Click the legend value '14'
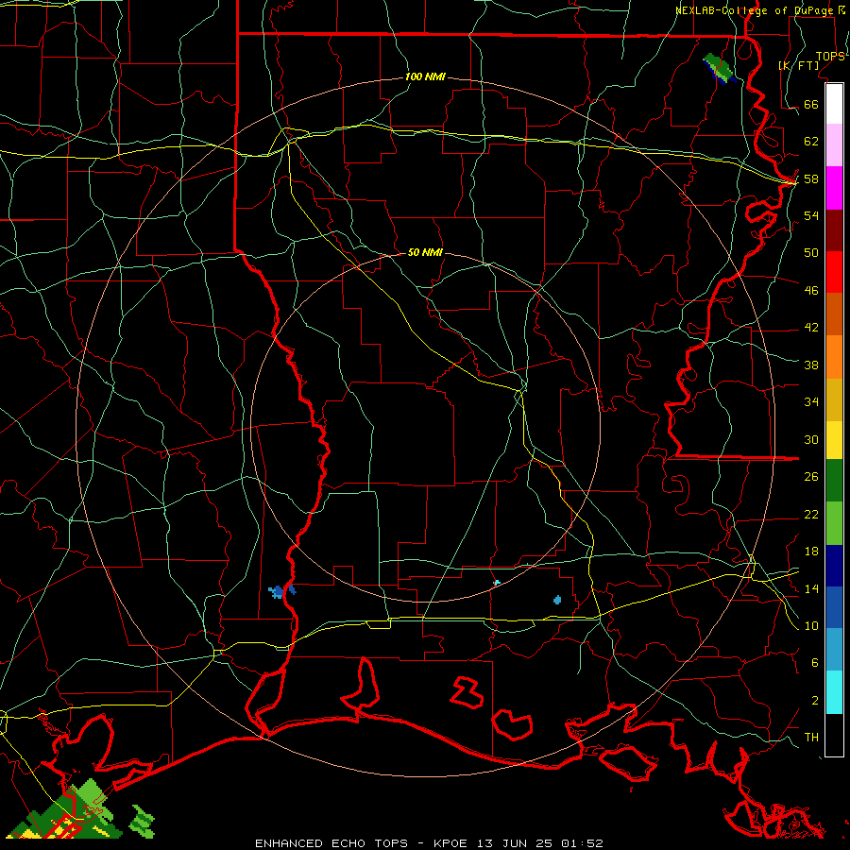This screenshot has height=850, width=850. [x=811, y=588]
